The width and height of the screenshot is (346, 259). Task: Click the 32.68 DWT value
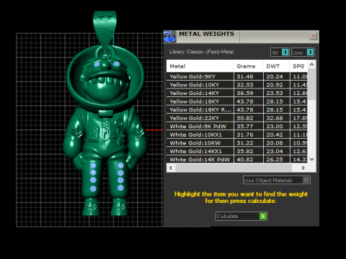click(x=275, y=118)
